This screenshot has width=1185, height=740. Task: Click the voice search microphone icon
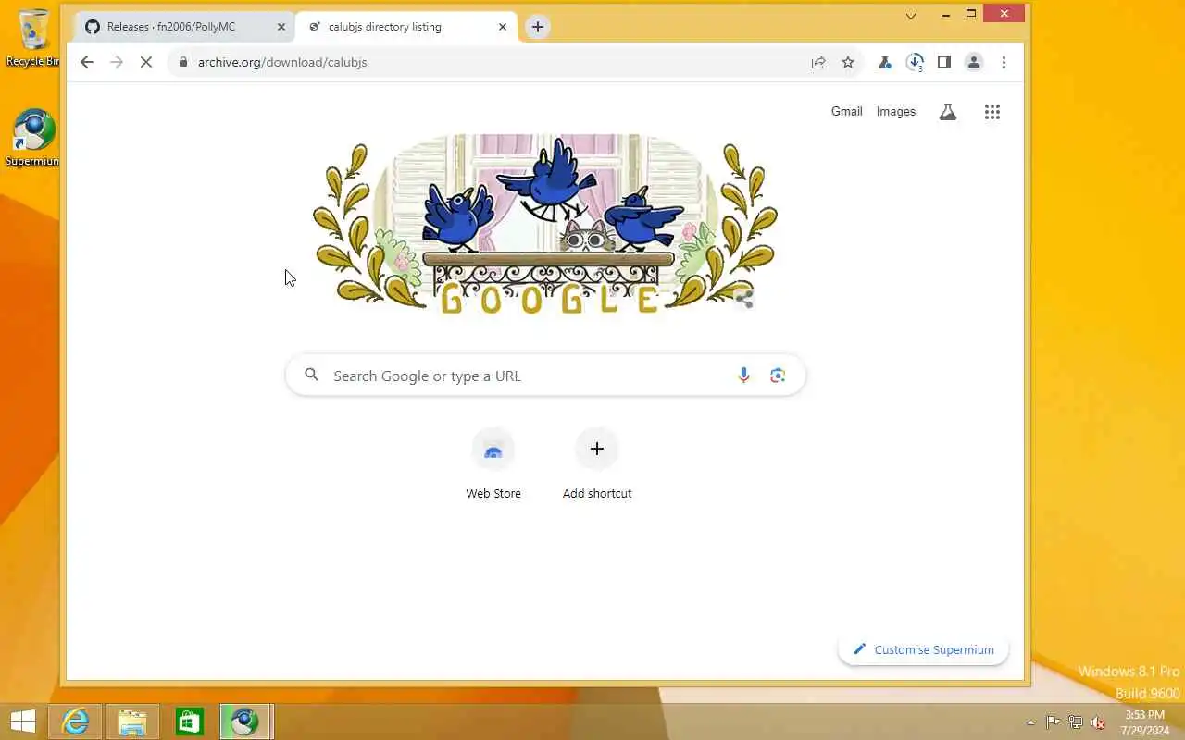point(743,376)
